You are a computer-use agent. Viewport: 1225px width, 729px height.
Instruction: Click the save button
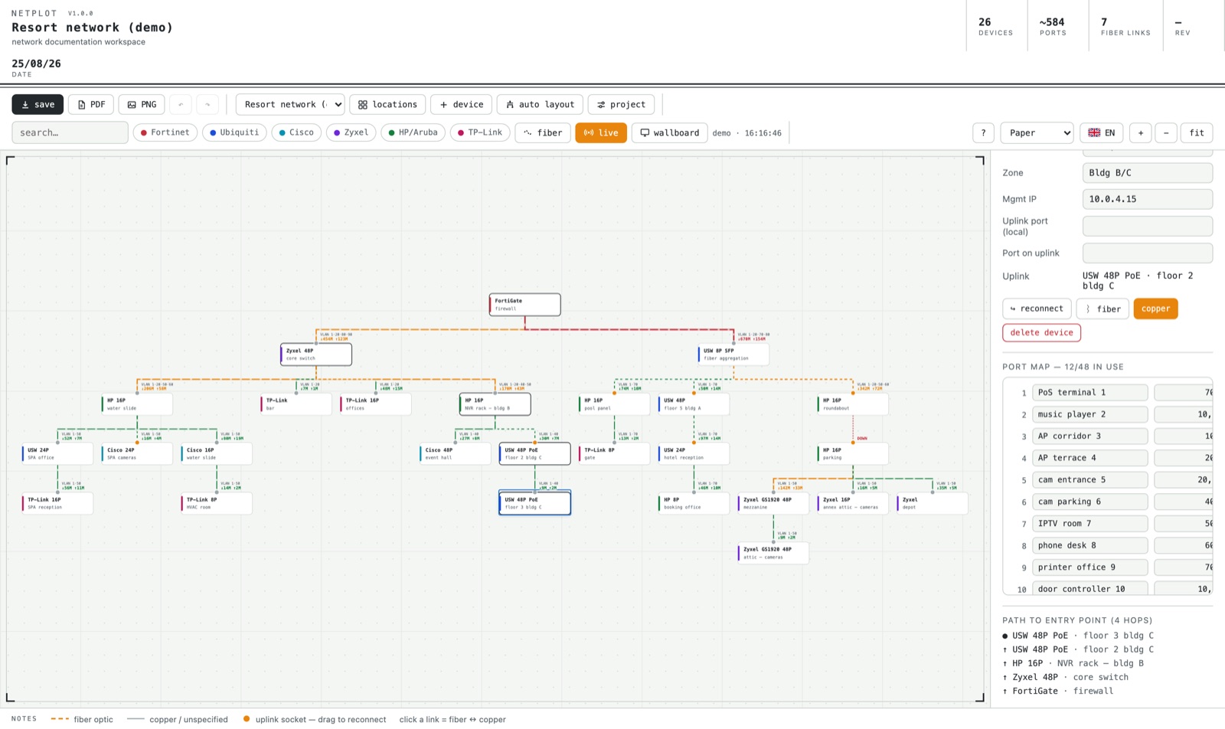pos(38,104)
